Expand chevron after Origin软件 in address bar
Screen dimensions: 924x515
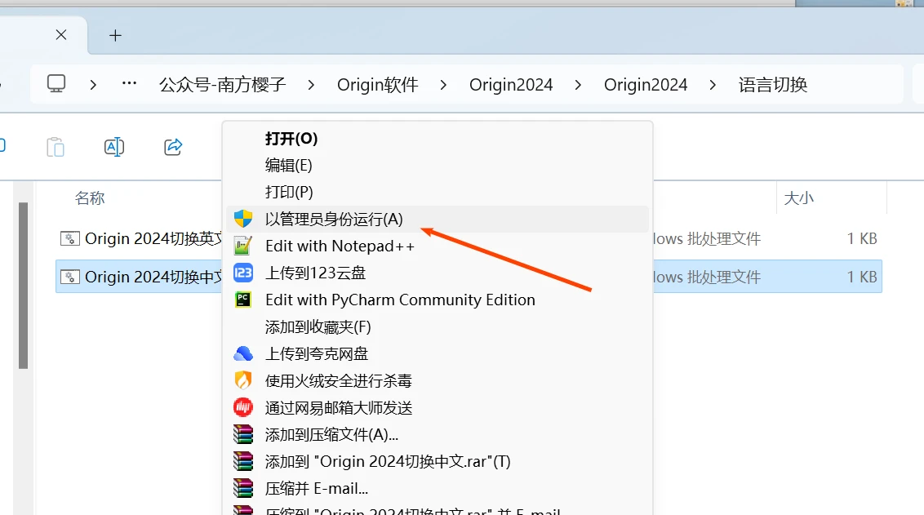point(443,85)
